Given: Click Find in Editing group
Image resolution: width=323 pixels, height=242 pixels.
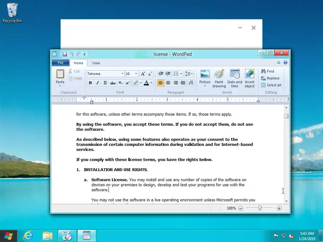Looking at the screenshot, I should point(267,71).
